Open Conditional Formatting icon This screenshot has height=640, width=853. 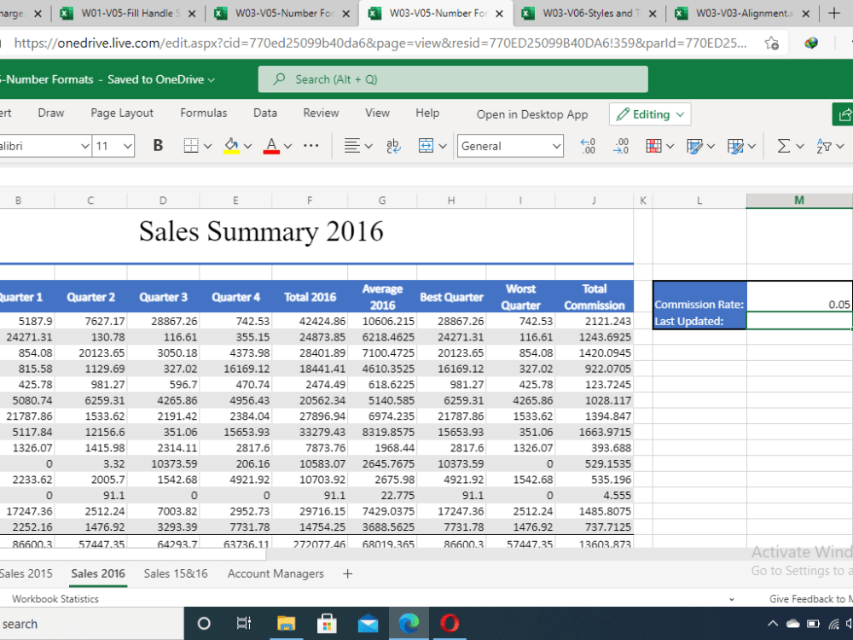(654, 146)
